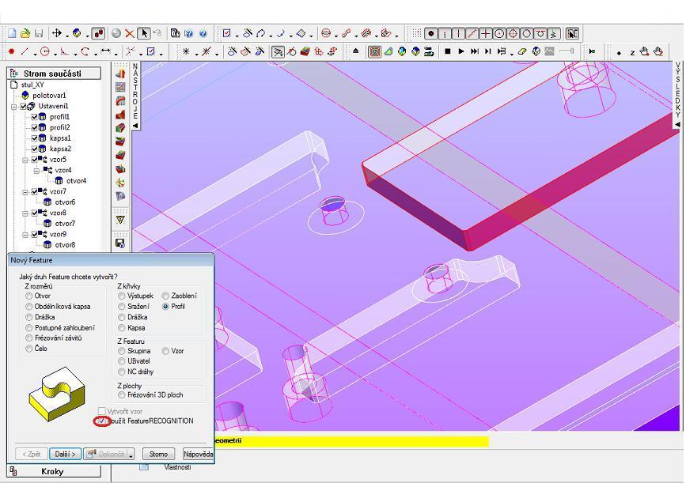686x483 pixels.
Task: Click the red X delete icon
Action: (129, 33)
